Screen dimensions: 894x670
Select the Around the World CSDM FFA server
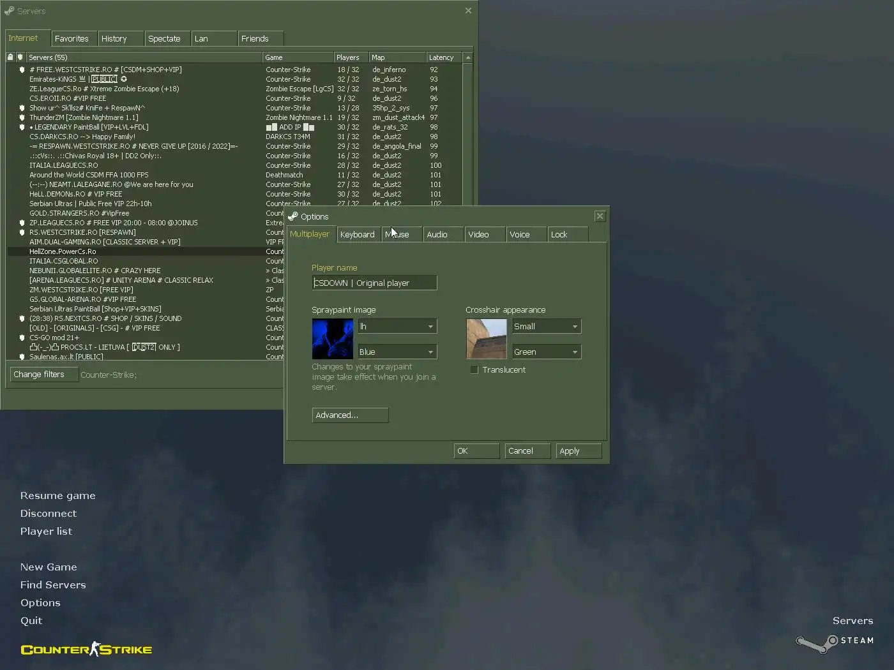[x=234, y=175]
